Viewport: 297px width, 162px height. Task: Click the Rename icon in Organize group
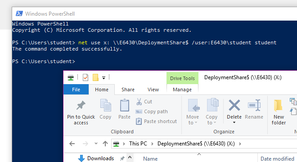point(254,105)
